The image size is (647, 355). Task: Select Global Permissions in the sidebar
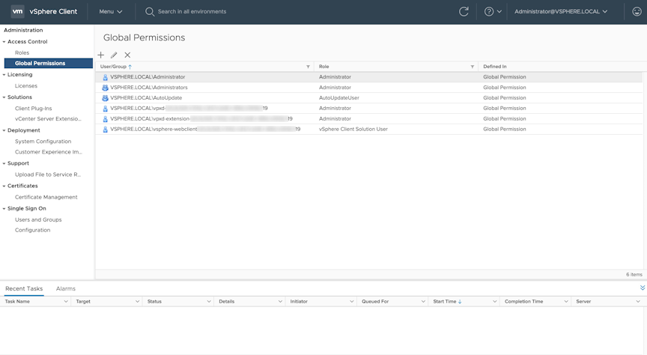click(x=48, y=63)
